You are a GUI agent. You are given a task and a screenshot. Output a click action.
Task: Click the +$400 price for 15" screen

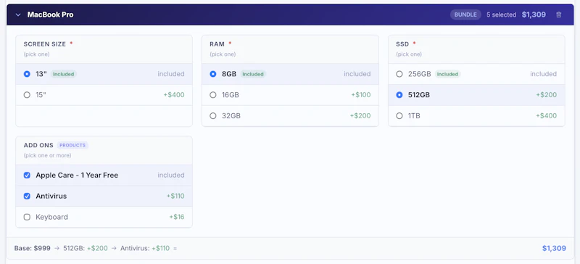174,95
